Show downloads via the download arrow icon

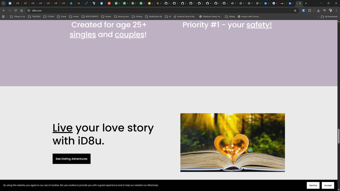coord(318,10)
